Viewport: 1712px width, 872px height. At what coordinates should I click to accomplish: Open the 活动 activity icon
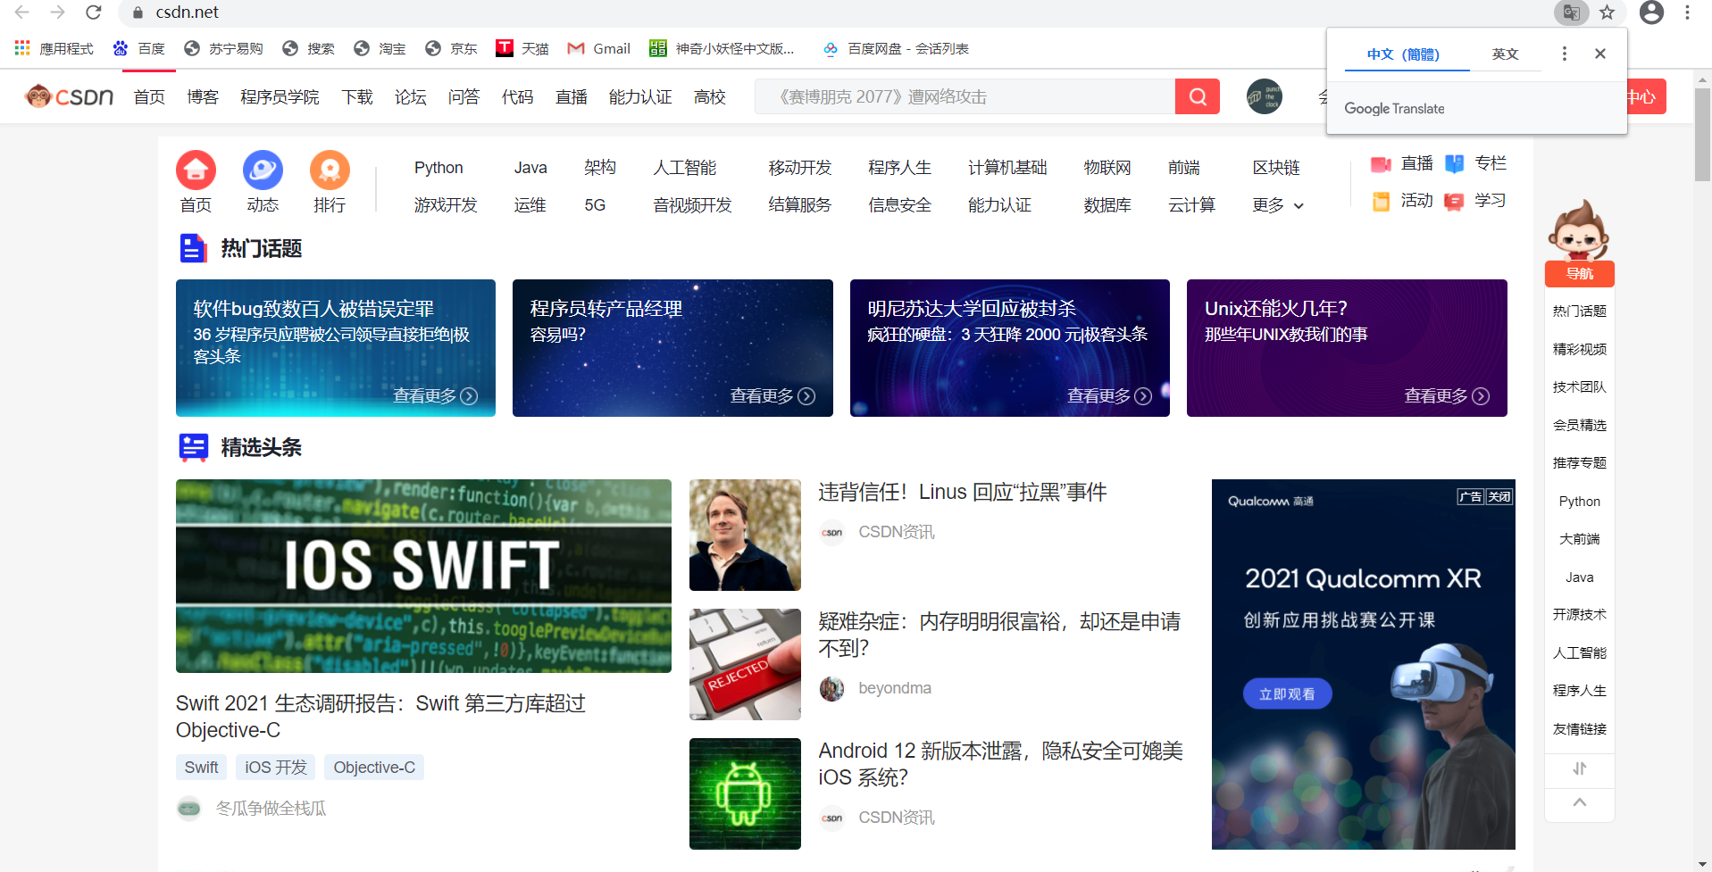(x=1382, y=202)
